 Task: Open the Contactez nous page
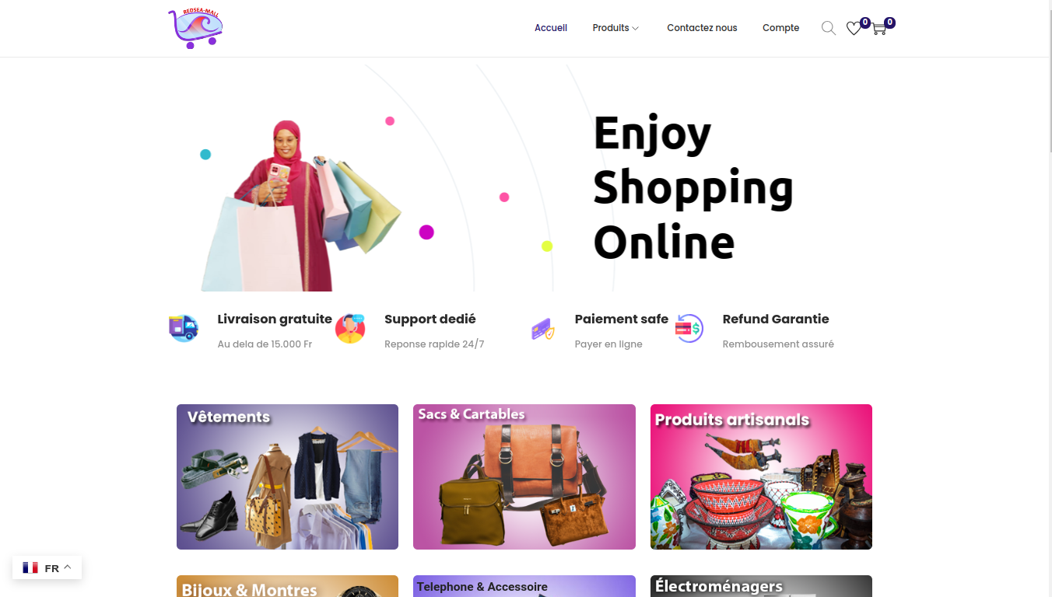click(702, 28)
